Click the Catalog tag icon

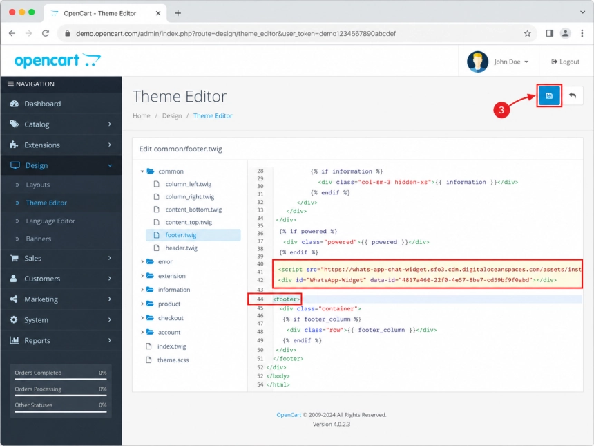pyautogui.click(x=15, y=124)
